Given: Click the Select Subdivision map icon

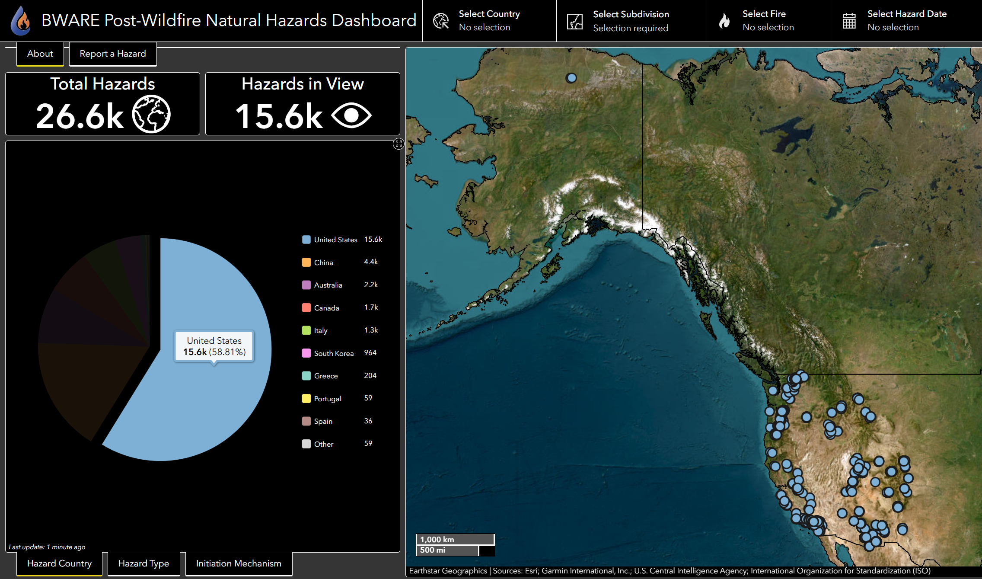Looking at the screenshot, I should click(x=575, y=21).
